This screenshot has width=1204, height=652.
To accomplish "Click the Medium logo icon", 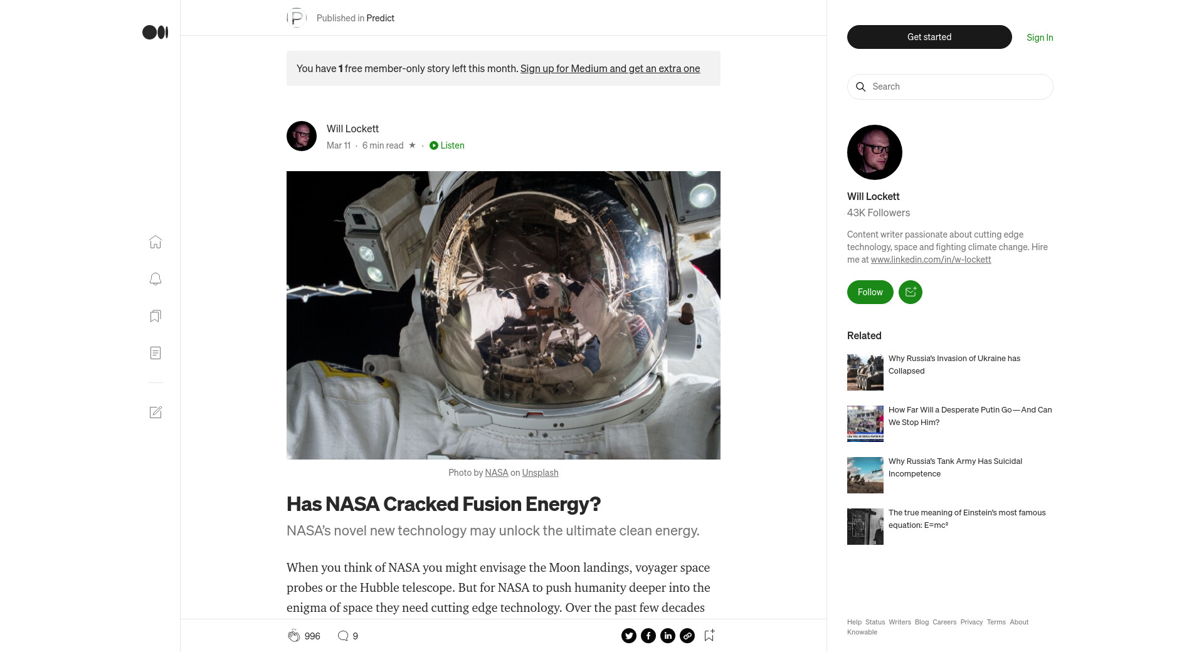I will point(155,33).
